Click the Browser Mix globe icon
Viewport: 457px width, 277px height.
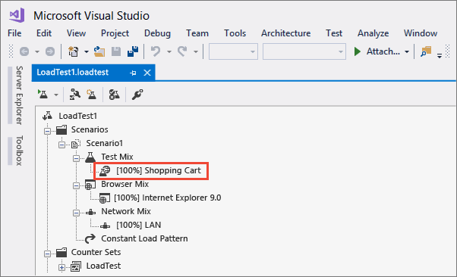click(90, 185)
